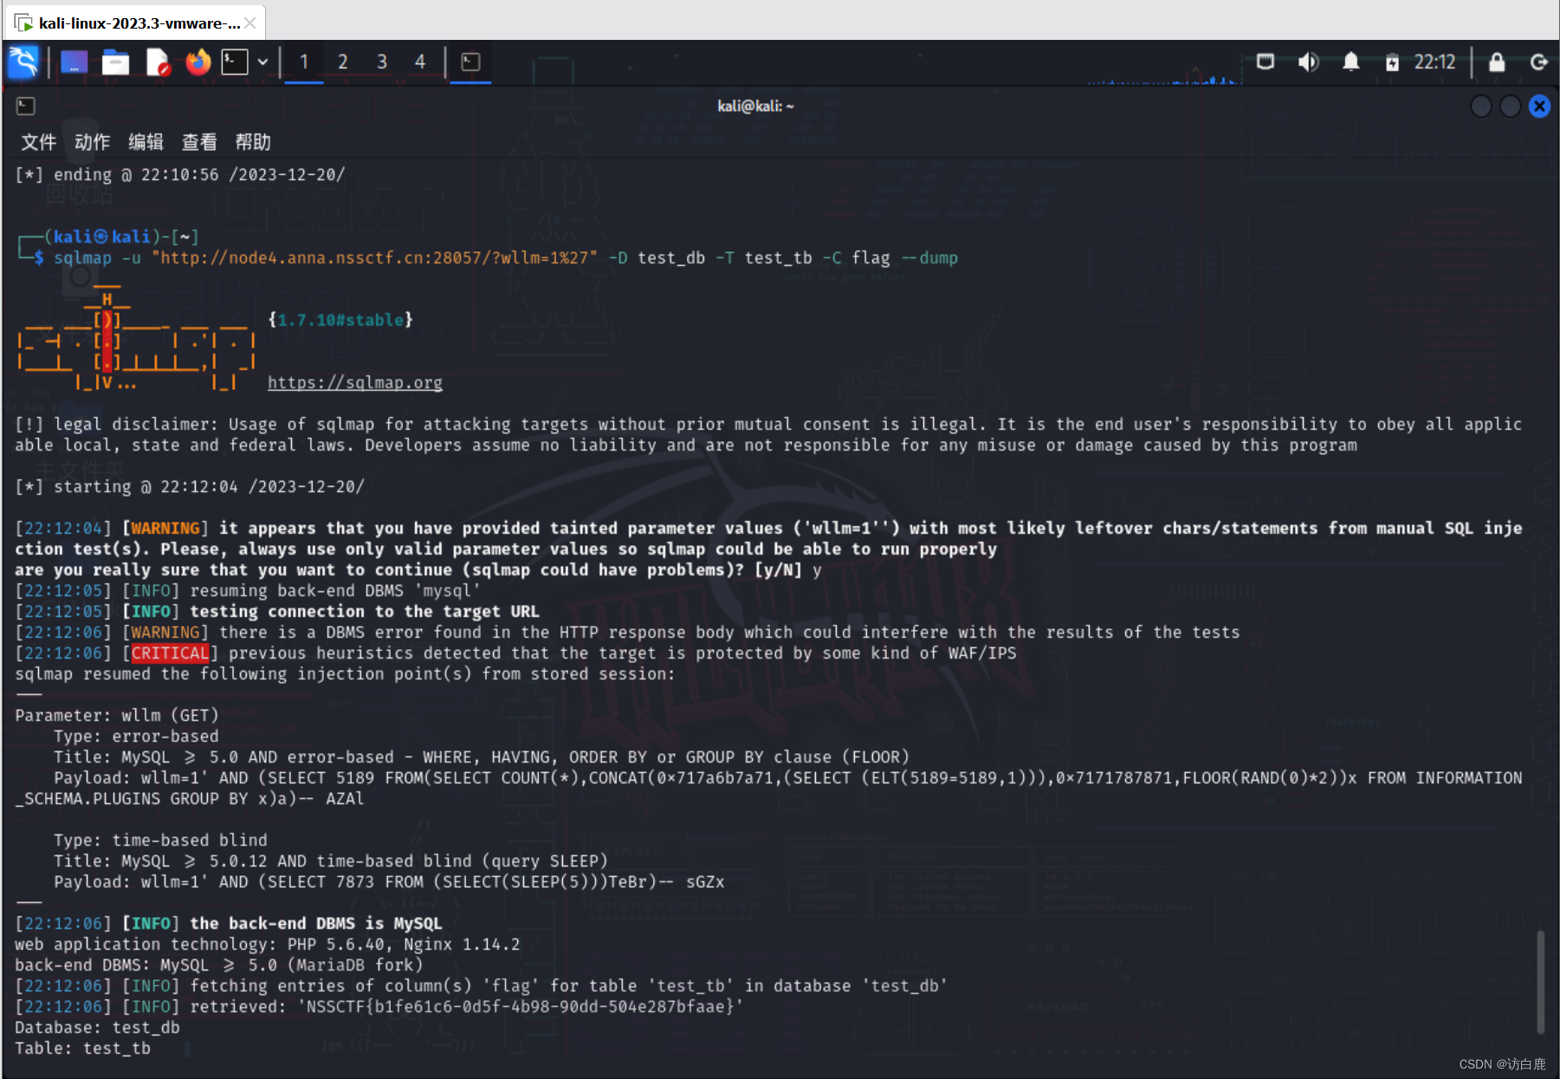Log out using the session exit icon

pos(1538,62)
